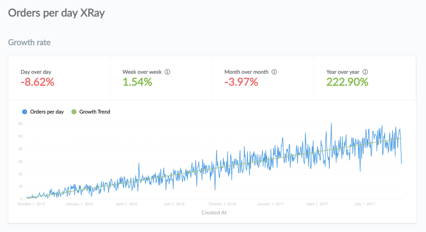This screenshot has height=232, width=426.
Task: Click the 30 y-axis tick label
Action: (20, 162)
